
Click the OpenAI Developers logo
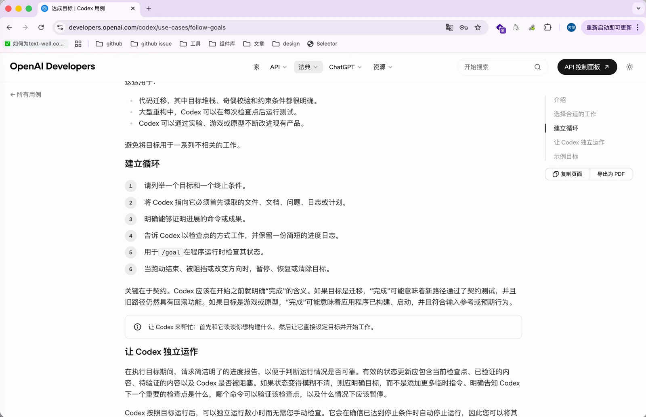pyautogui.click(x=52, y=66)
